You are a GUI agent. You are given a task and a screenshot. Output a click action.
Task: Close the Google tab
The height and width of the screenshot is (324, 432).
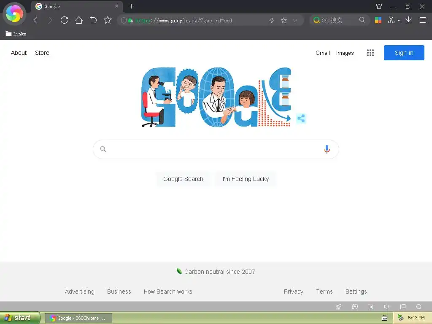coord(116,6)
